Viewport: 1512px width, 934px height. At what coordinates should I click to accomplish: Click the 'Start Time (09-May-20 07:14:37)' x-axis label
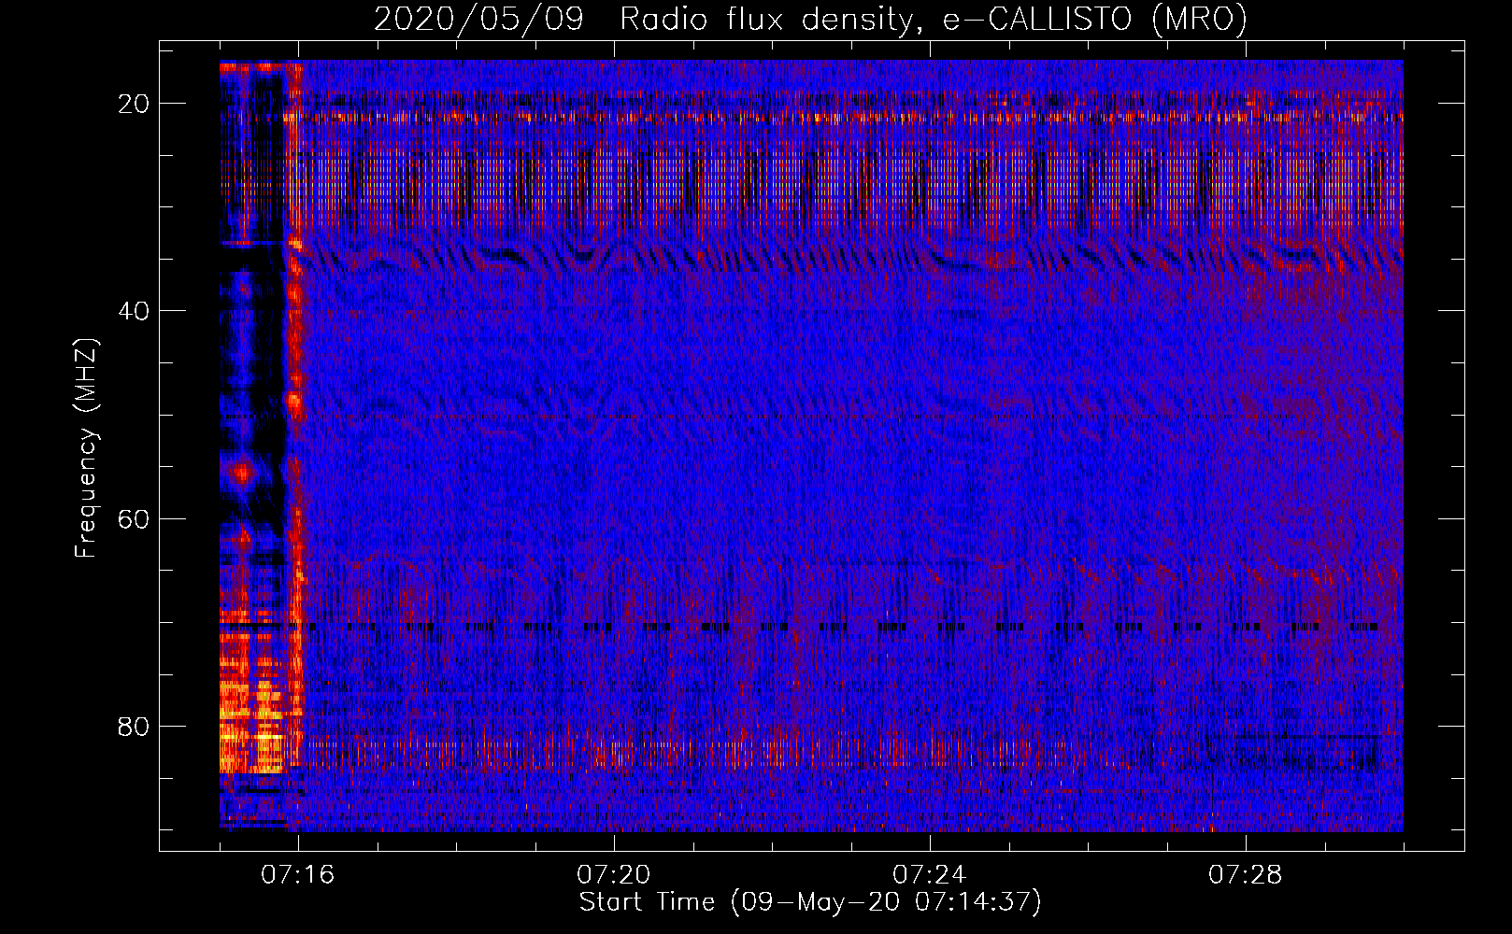tap(810, 902)
